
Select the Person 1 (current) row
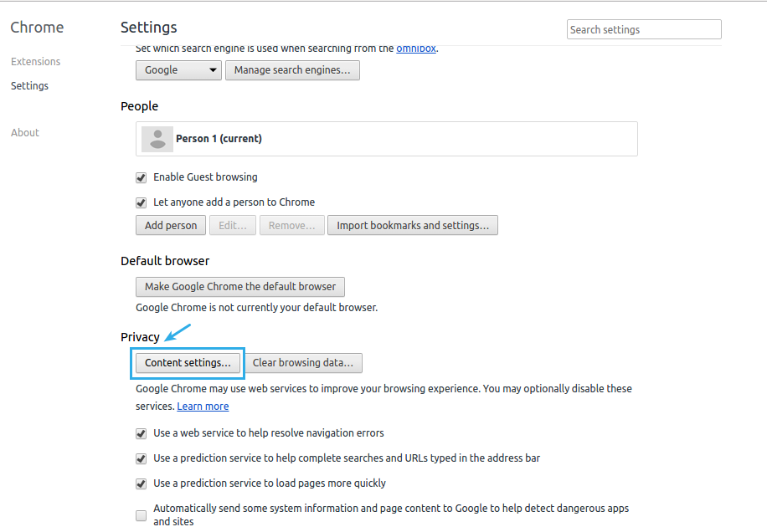[387, 139]
